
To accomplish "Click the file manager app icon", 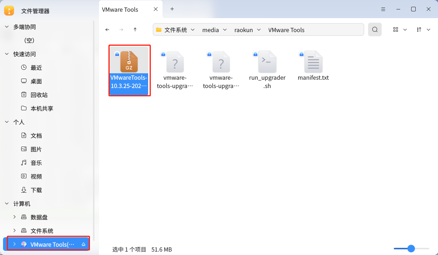I will 9,11.
